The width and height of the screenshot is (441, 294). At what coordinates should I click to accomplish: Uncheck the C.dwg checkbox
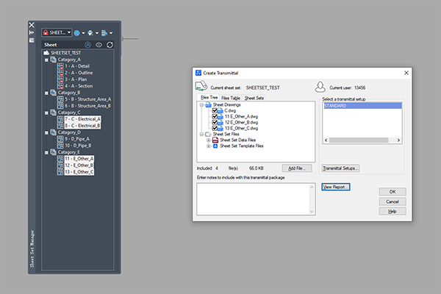pyautogui.click(x=215, y=110)
